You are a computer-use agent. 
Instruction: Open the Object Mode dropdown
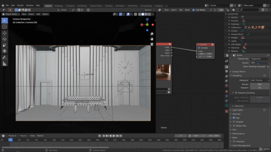tap(11, 14)
